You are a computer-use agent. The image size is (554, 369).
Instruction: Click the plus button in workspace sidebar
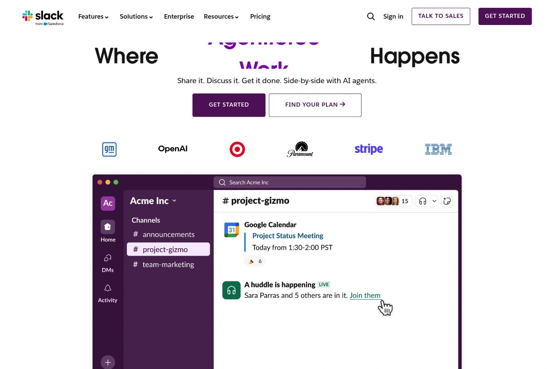click(x=108, y=362)
